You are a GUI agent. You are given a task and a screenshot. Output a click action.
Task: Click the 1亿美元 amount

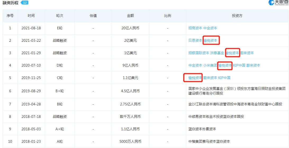[130, 53]
